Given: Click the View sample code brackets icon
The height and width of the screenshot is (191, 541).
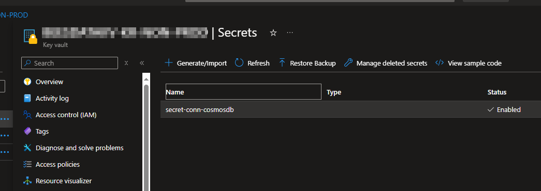Looking at the screenshot, I should (x=440, y=63).
